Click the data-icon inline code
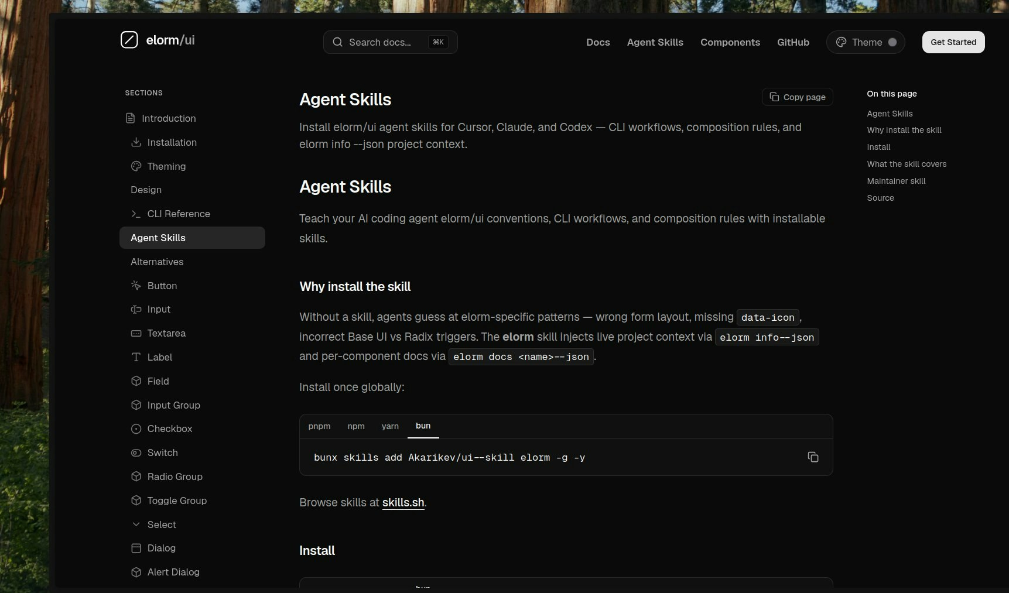The image size is (1009, 593). (x=768, y=317)
